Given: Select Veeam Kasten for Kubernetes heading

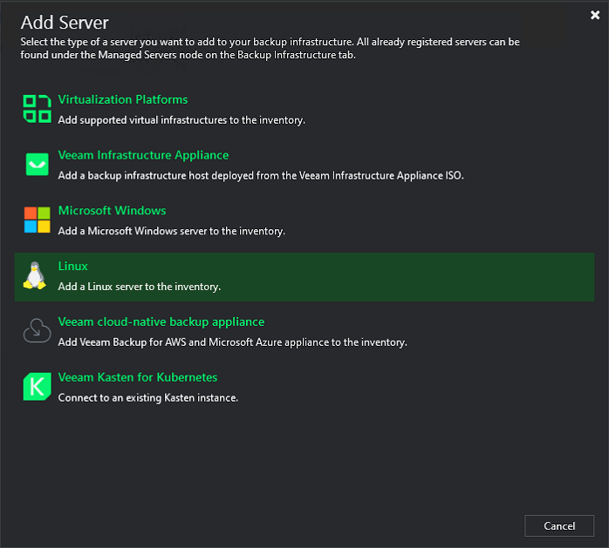Looking at the screenshot, I should tap(138, 377).
